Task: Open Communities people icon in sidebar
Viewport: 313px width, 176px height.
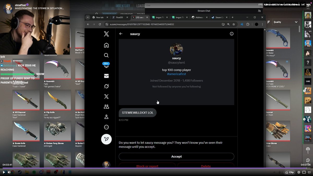Action: (106, 107)
